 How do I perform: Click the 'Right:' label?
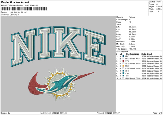[x=118, y=29]
